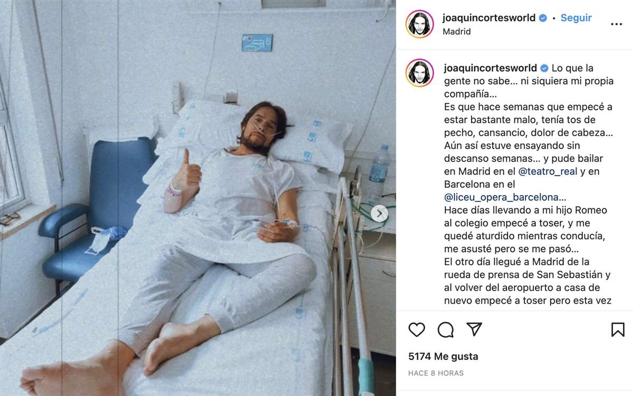Click the verified badge in the header
Viewport: 633px width, 396px height.
(542, 18)
